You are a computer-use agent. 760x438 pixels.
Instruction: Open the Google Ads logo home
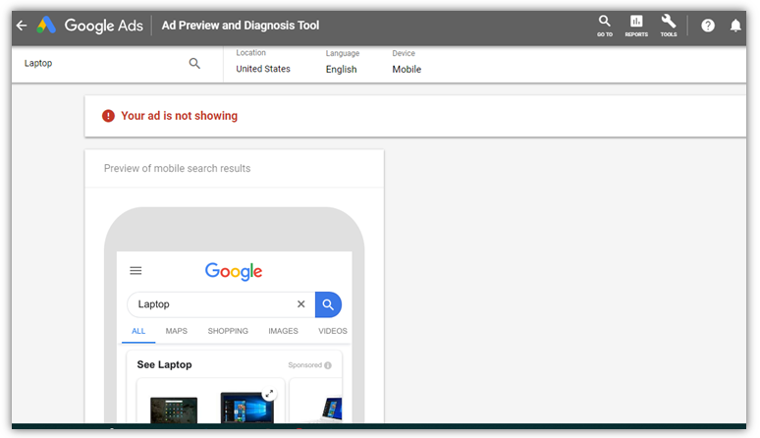coord(90,26)
